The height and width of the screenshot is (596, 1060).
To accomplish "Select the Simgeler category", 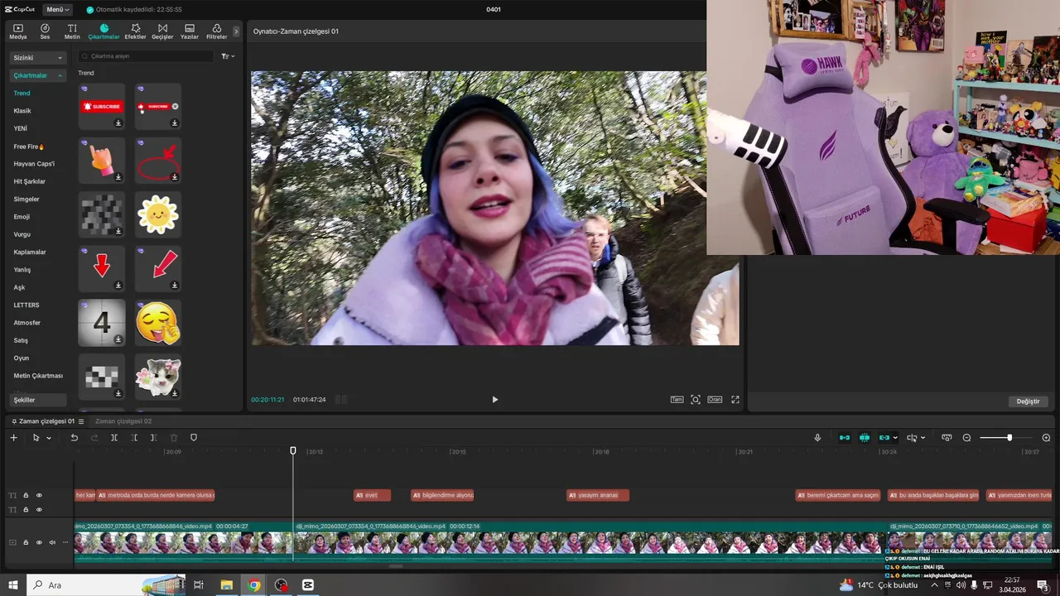I will (x=26, y=199).
